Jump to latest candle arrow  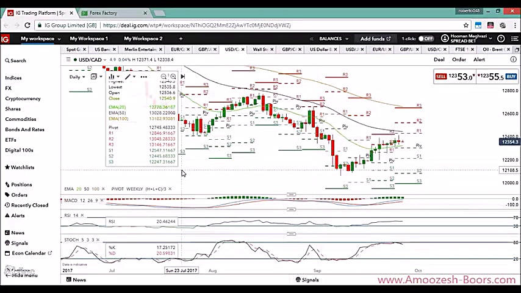tap(183, 76)
